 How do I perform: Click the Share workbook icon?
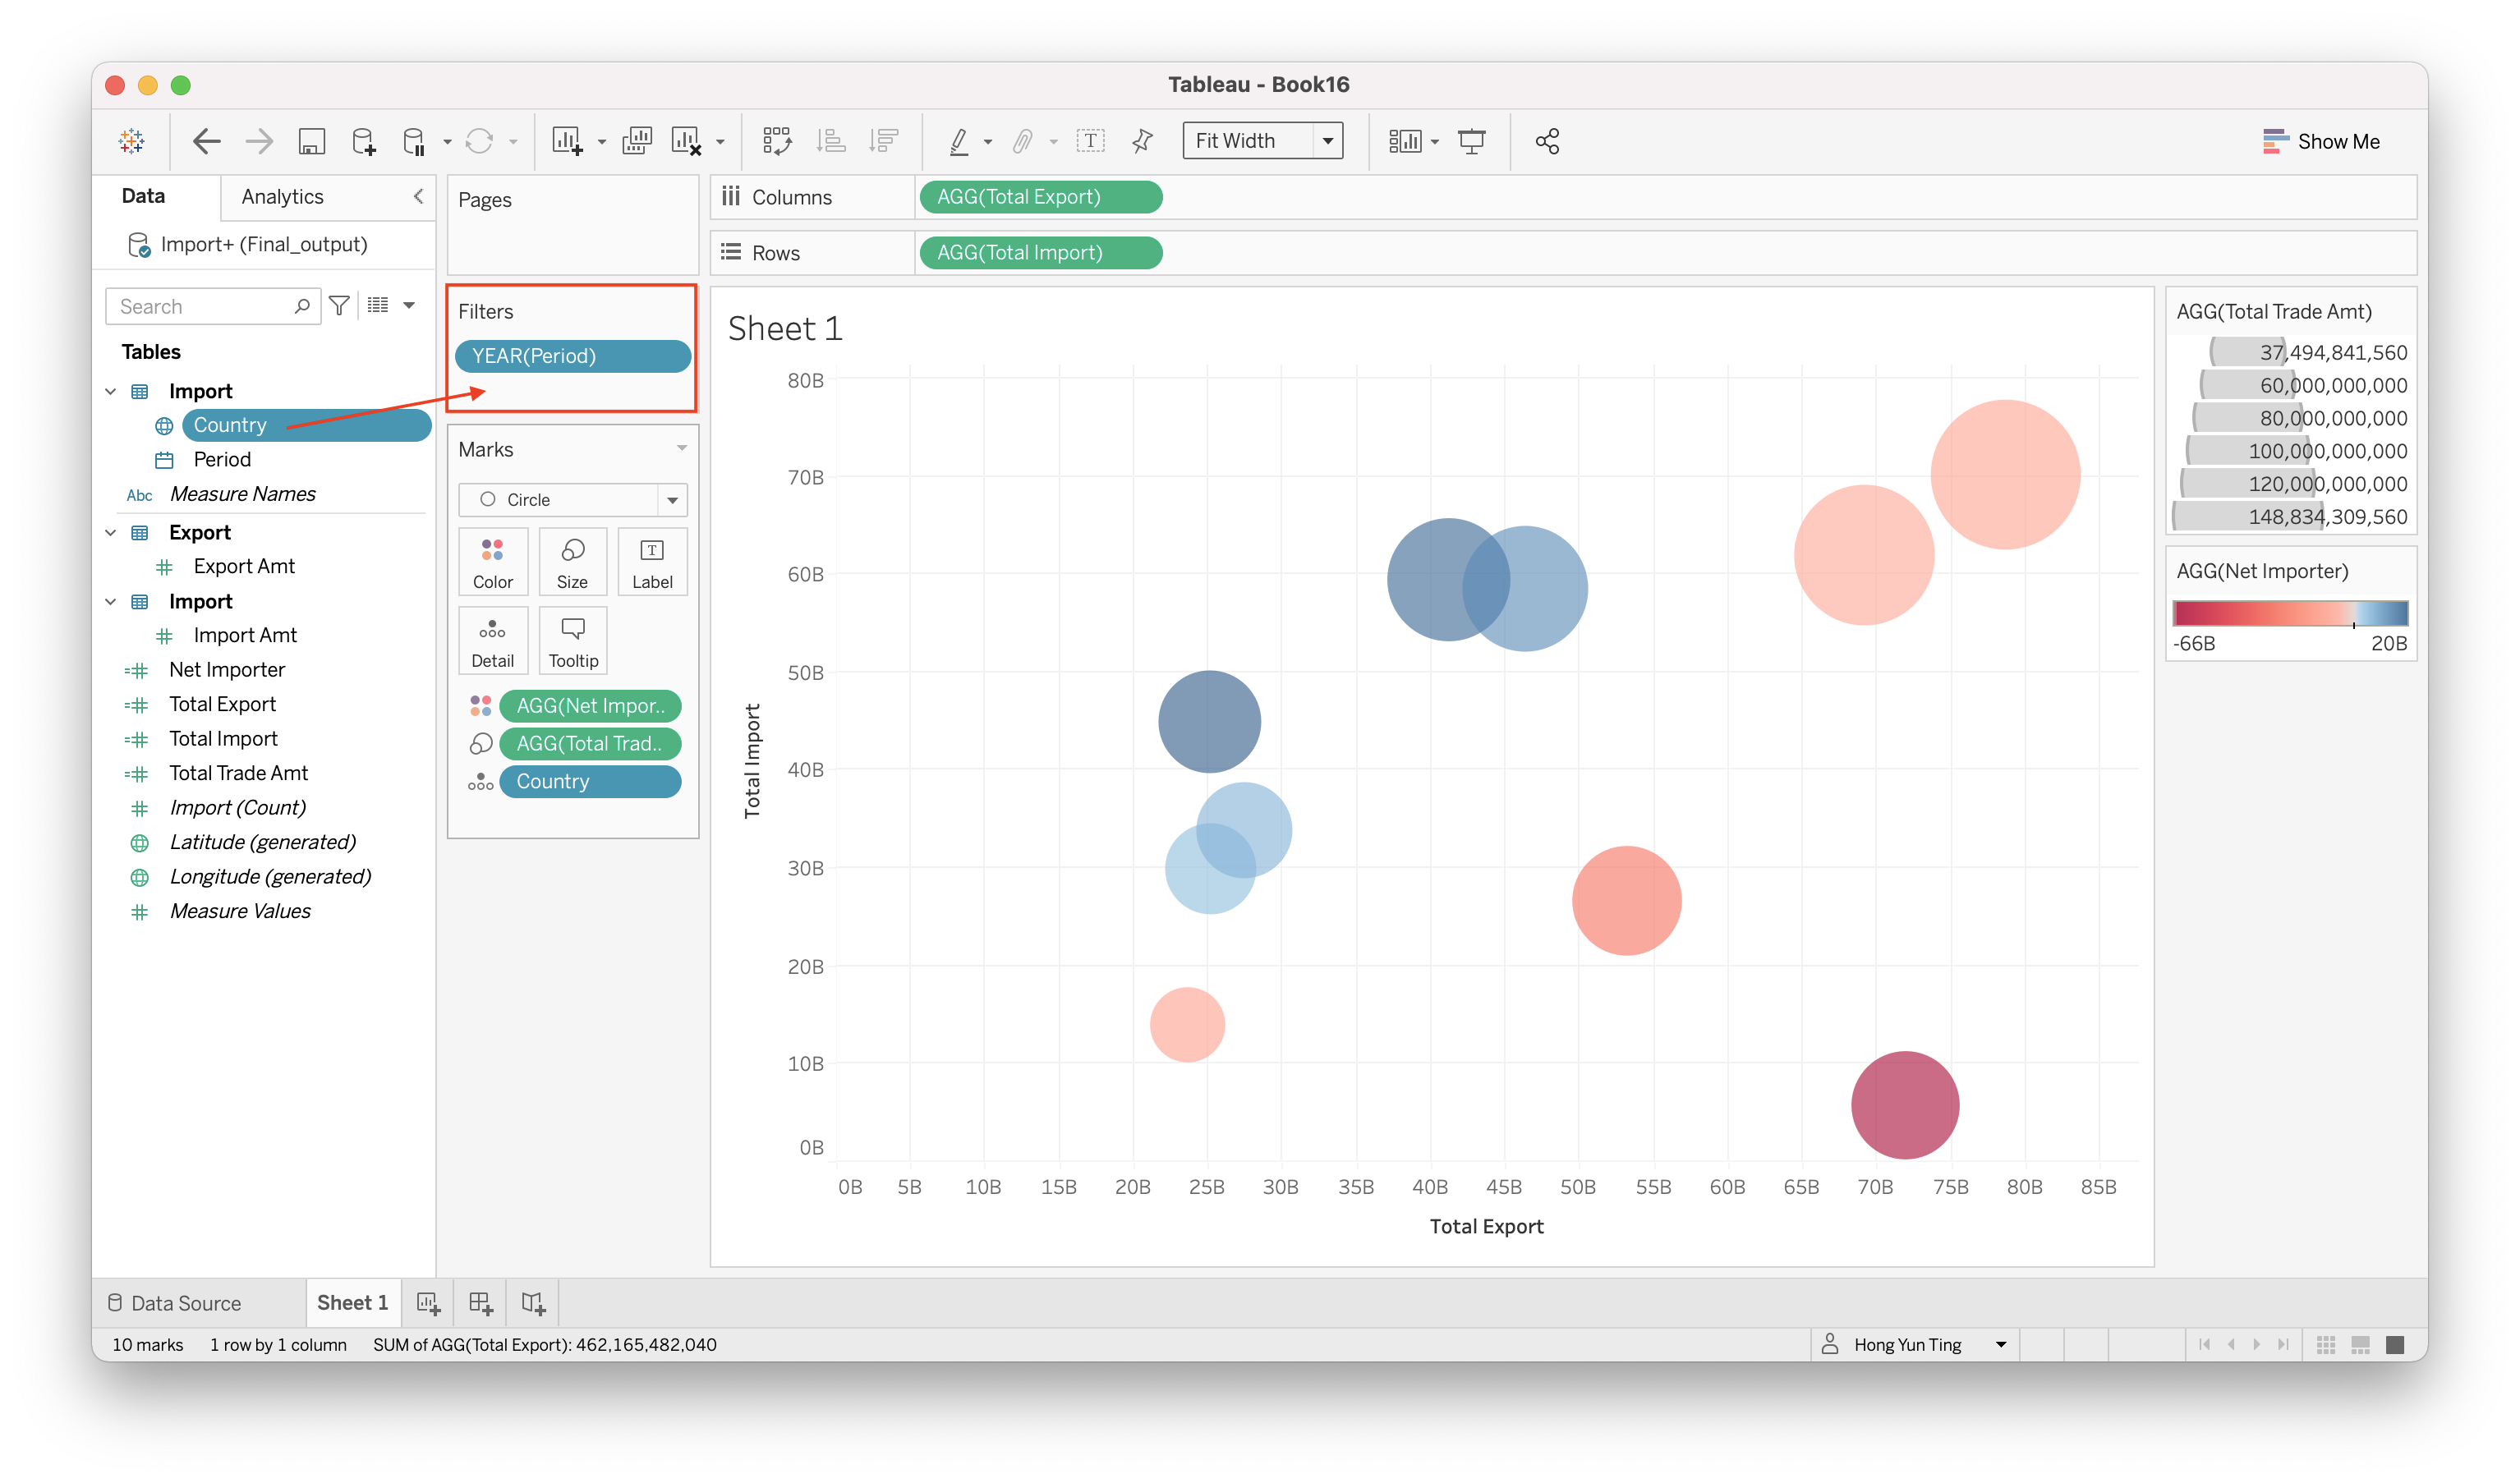click(1547, 141)
